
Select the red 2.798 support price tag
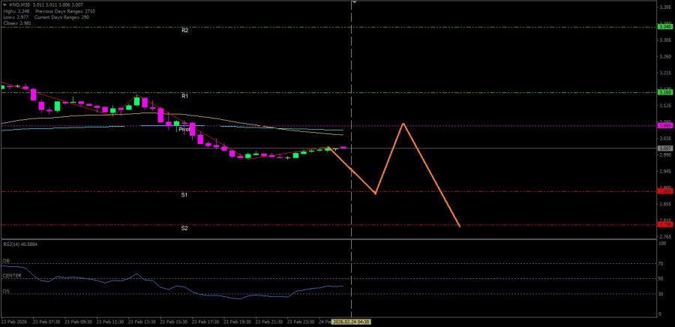(664, 225)
